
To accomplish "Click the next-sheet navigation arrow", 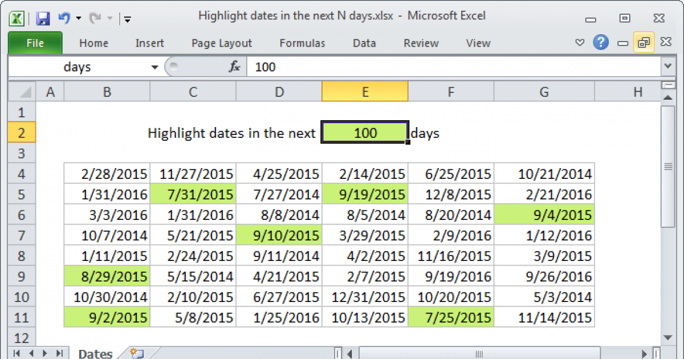I will (46, 353).
